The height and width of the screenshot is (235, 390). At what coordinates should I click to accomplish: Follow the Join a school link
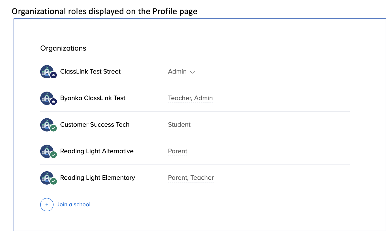tap(74, 205)
